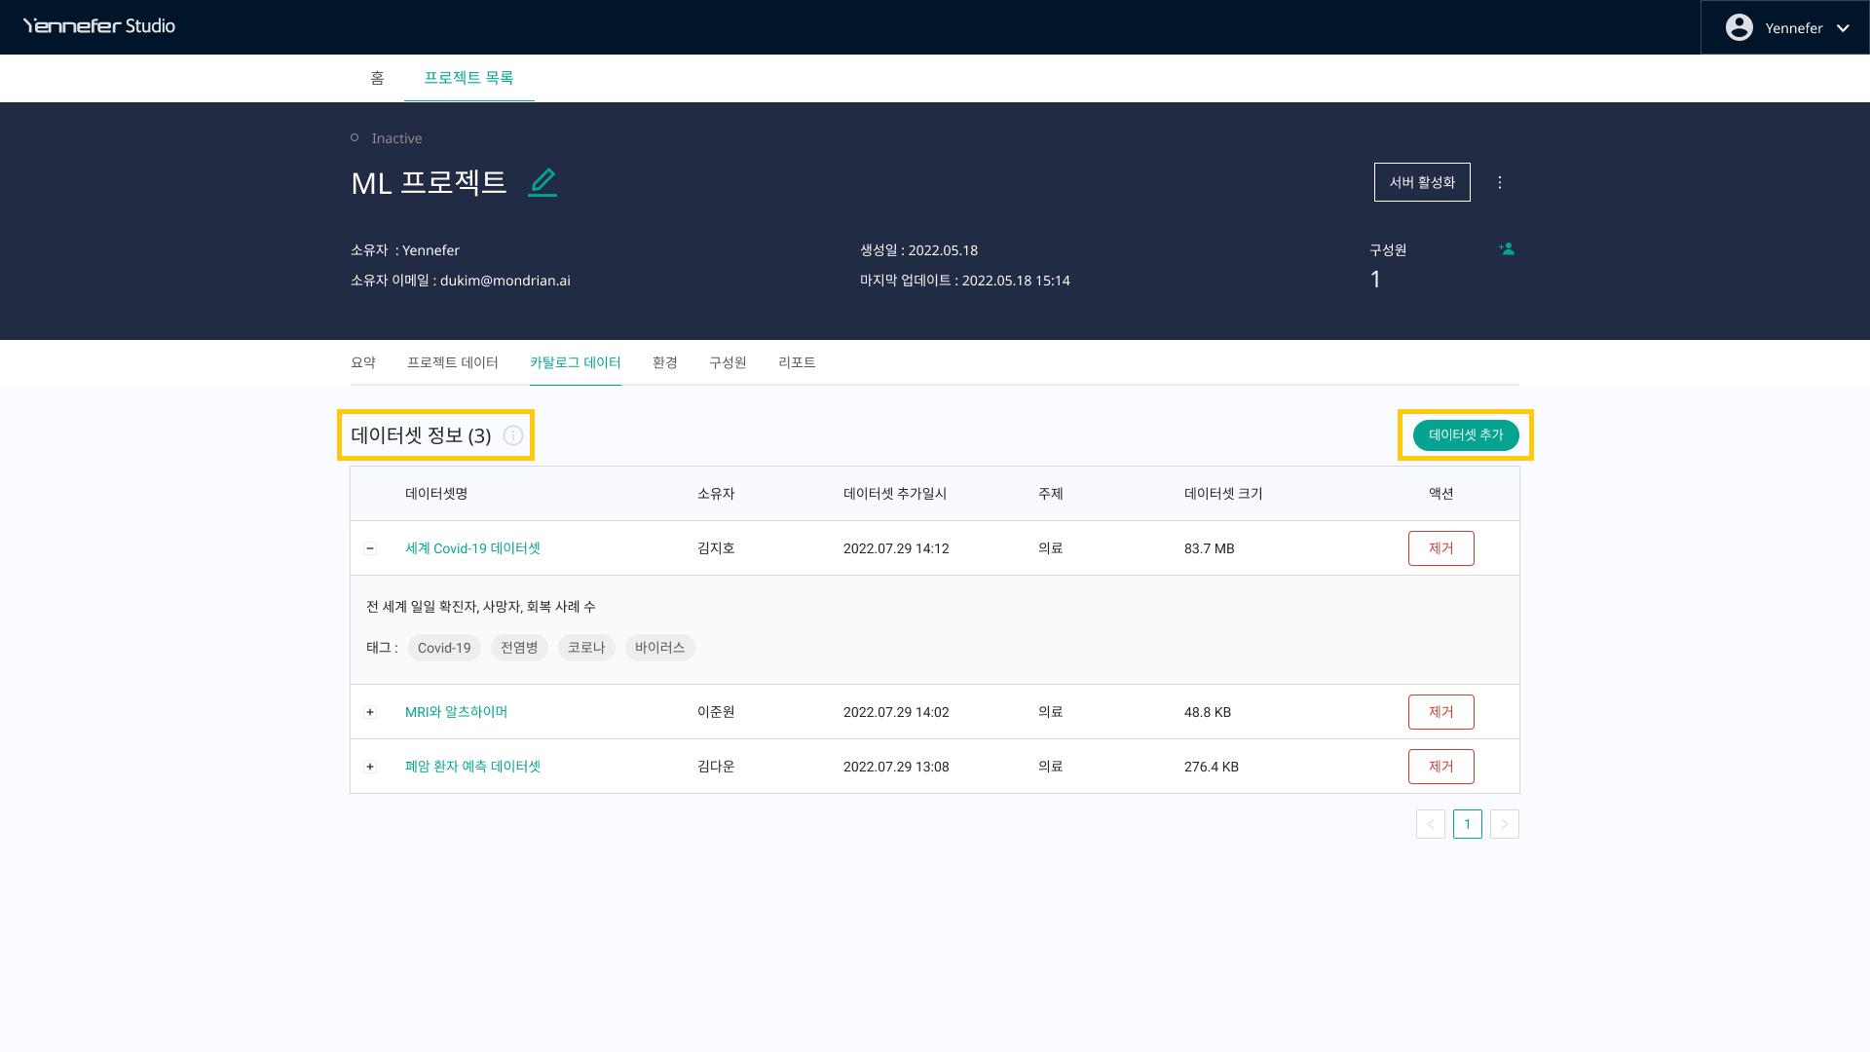Click the Yennefer Studio logo
This screenshot has width=1870, height=1052.
pos(99,26)
